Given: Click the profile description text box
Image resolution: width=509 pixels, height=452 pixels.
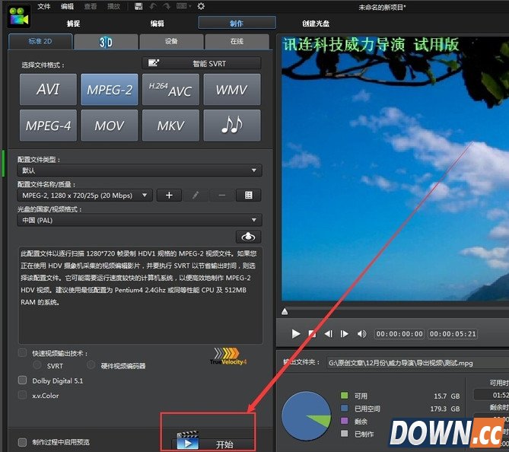Looking at the screenshot, I should [x=140, y=295].
